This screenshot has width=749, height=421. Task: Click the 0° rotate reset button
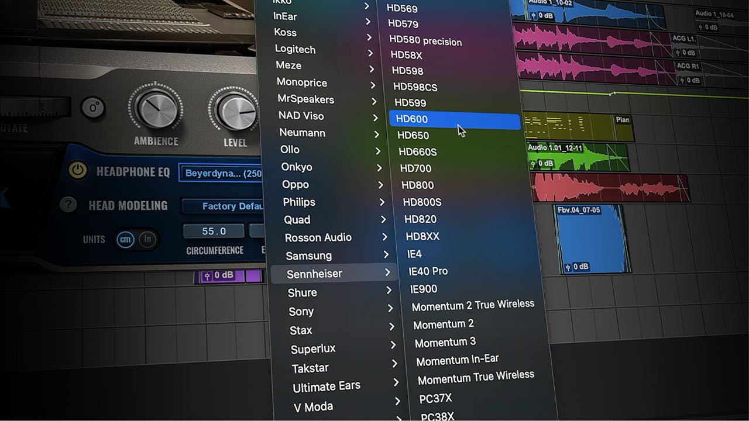click(92, 107)
